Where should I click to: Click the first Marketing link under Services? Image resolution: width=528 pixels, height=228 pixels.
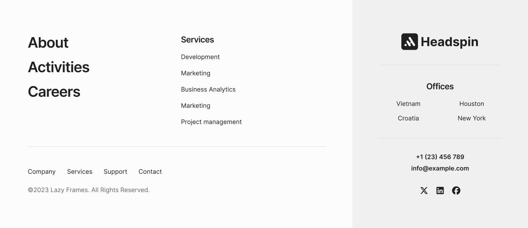[195, 73]
